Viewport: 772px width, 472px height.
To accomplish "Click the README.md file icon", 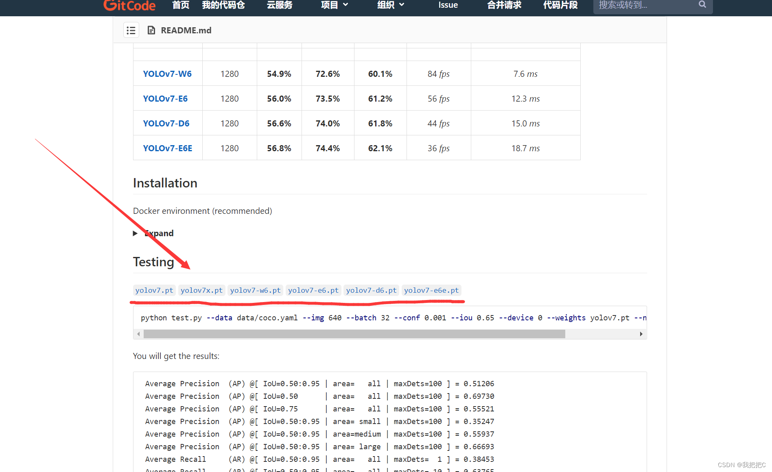I will click(x=151, y=30).
